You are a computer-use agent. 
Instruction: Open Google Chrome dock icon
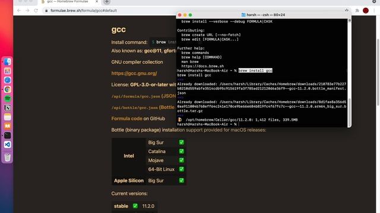tap(7, 89)
